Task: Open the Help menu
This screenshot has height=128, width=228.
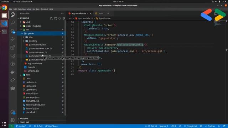Action: click(51, 9)
